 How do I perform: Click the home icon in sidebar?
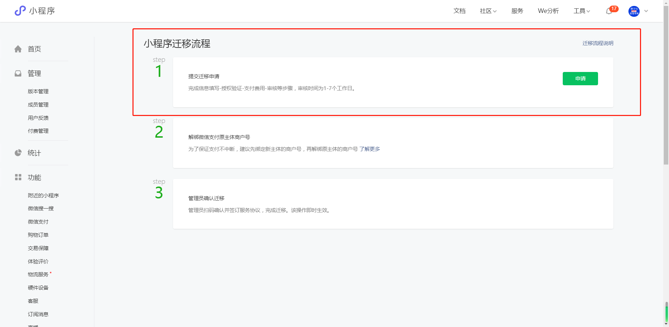[x=18, y=49]
